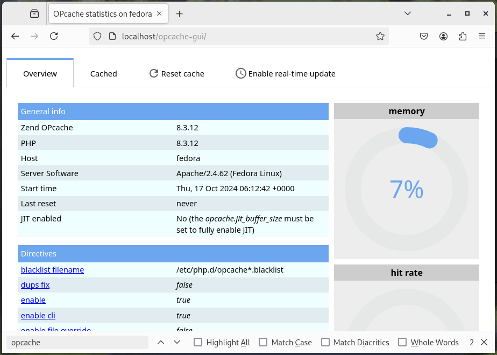Screen dimensions: 497x355
Task: Toggle the Match Case checkbox
Action: pos(263,343)
